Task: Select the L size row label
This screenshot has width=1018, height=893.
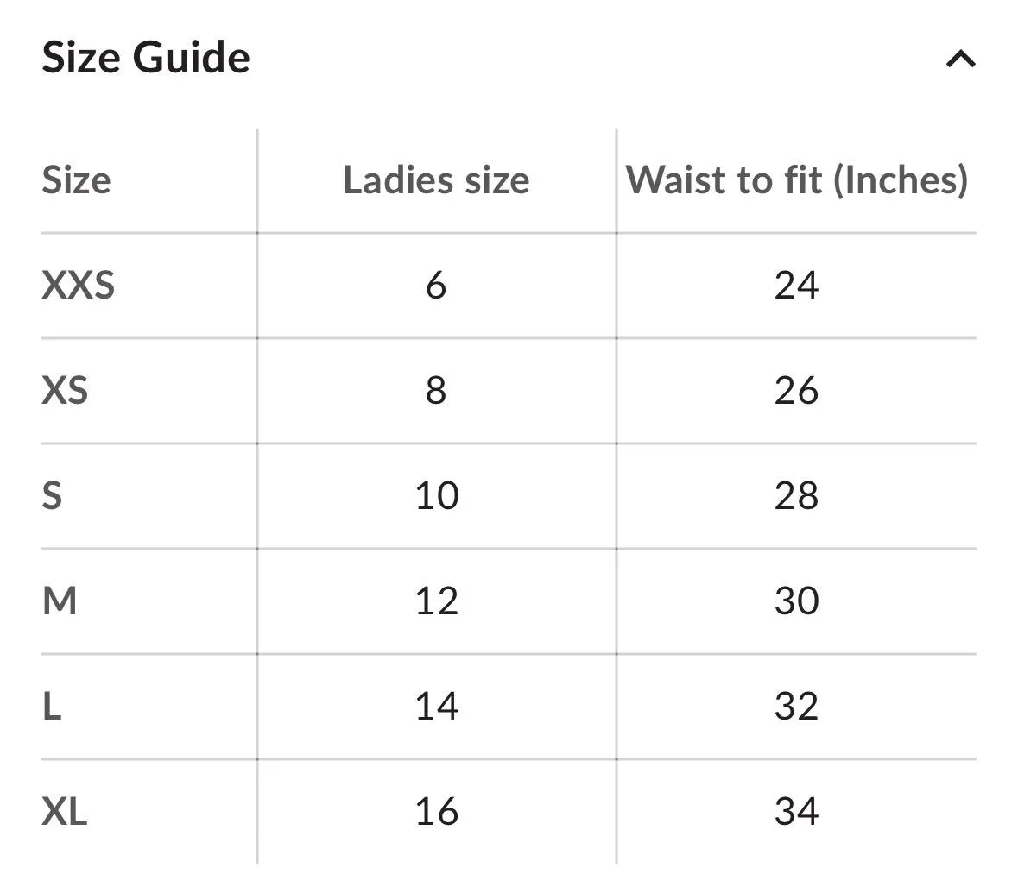Action: tap(52, 707)
